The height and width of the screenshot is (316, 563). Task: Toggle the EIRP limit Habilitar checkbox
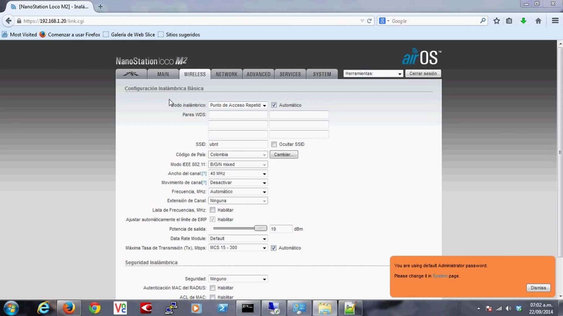[x=213, y=219]
